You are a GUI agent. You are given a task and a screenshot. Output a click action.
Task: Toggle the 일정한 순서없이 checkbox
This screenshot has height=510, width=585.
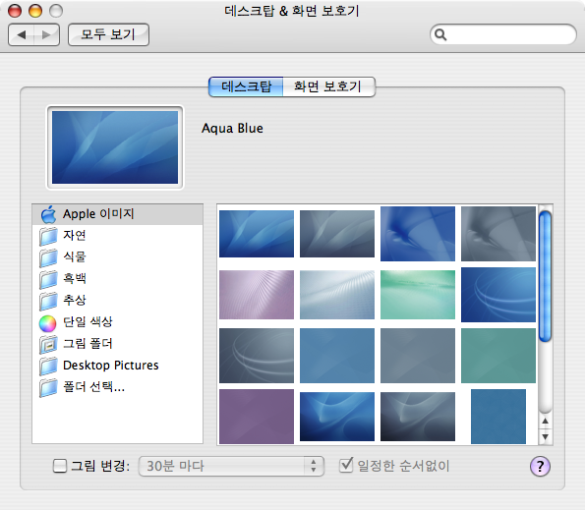pos(346,465)
